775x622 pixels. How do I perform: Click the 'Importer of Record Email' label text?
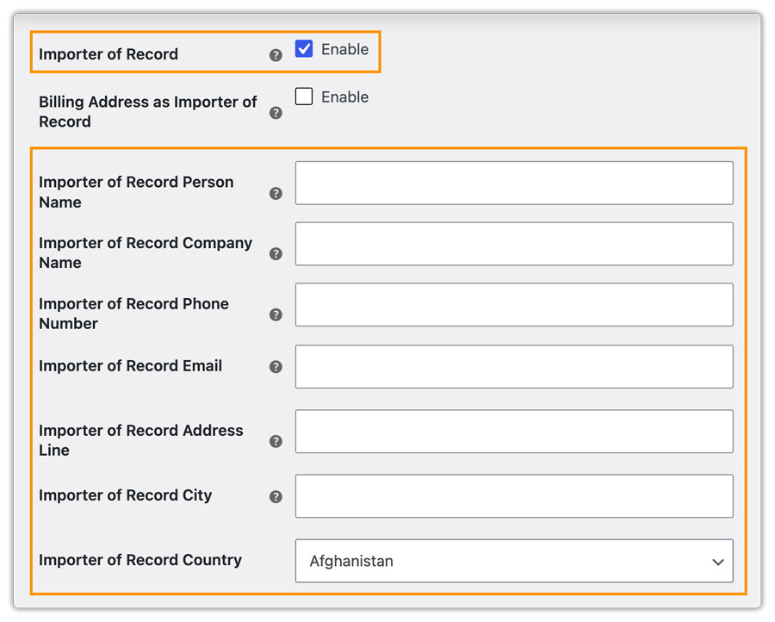[x=131, y=366]
